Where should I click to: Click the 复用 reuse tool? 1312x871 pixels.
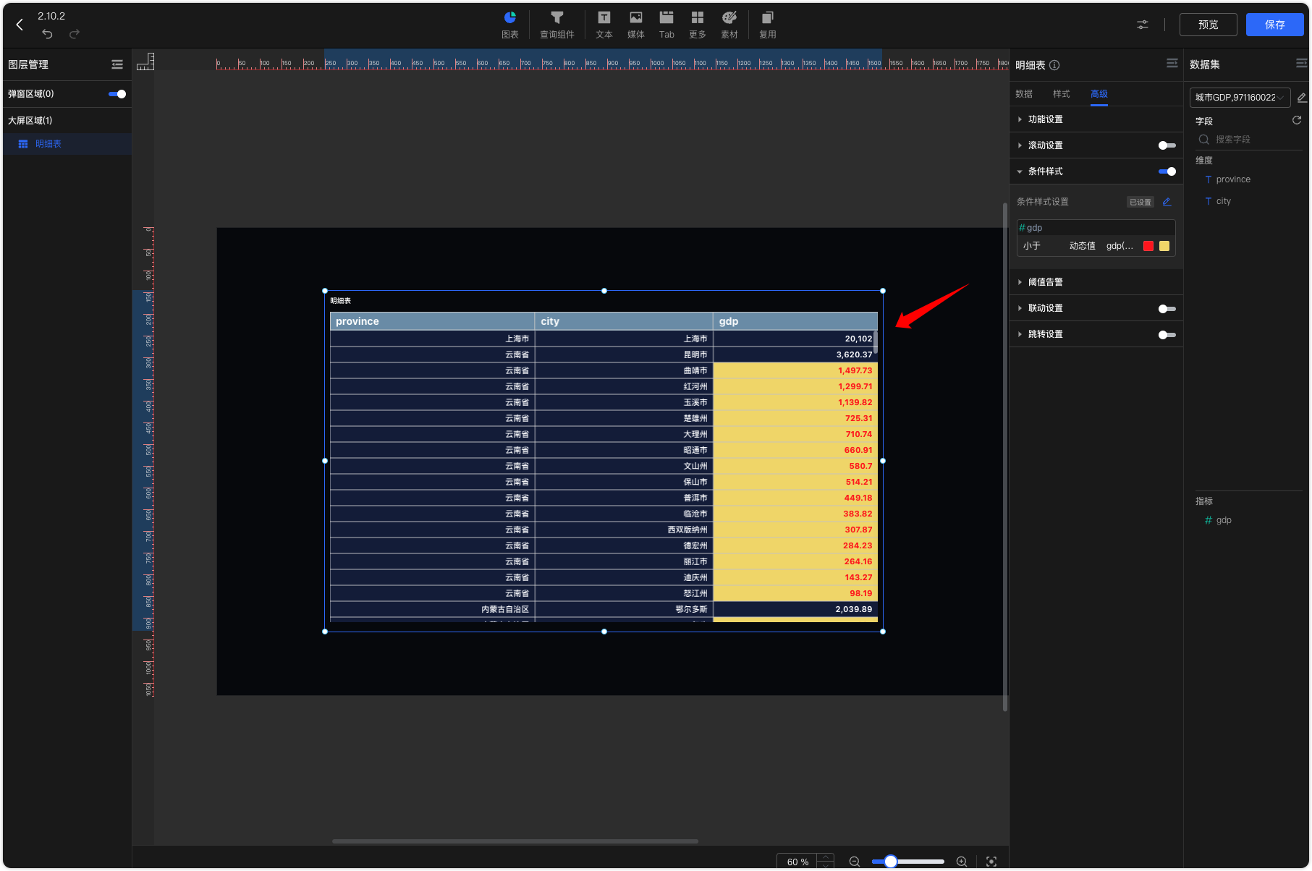(768, 25)
